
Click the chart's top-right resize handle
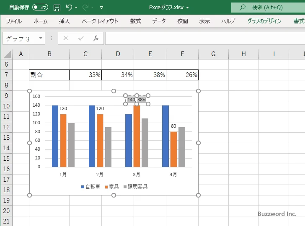(198, 91)
